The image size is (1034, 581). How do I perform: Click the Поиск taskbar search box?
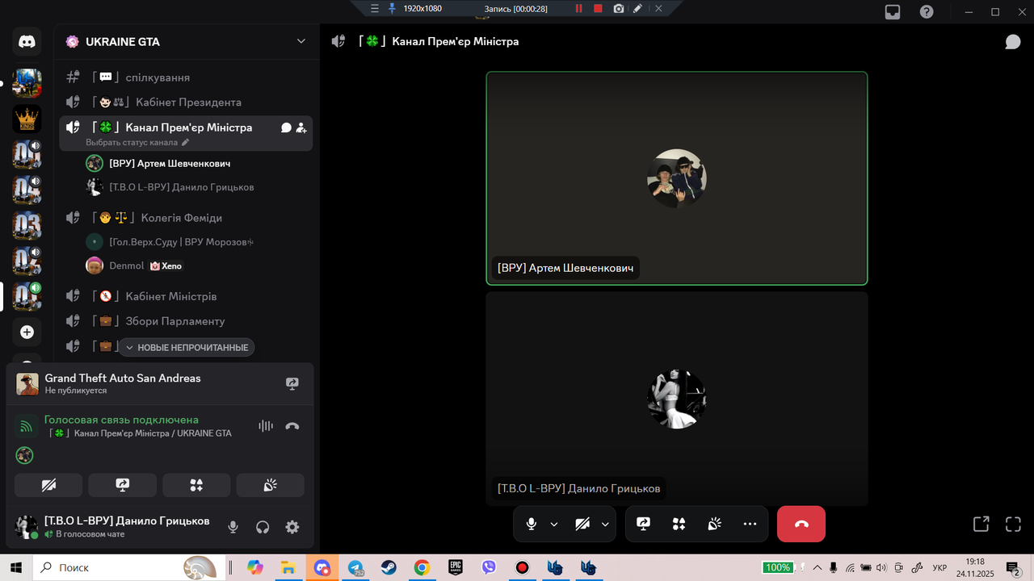(128, 567)
